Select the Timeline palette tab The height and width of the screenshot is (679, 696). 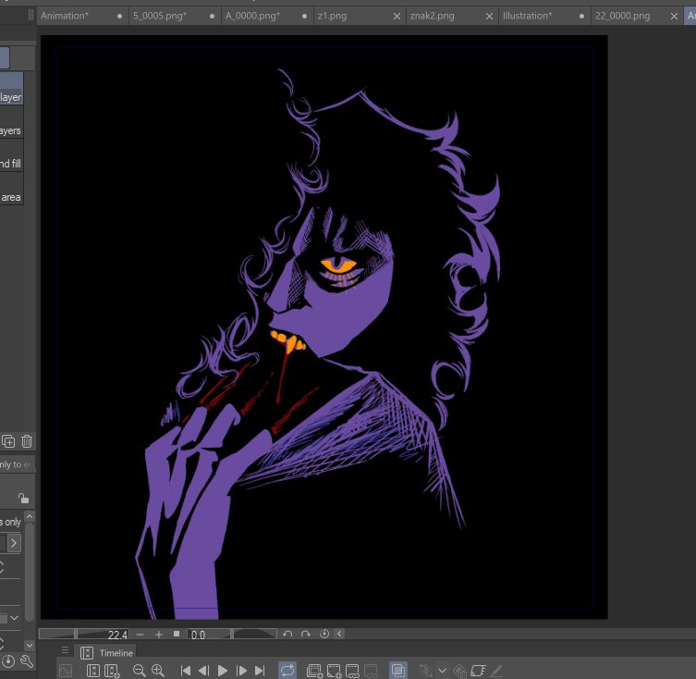[x=106, y=652]
